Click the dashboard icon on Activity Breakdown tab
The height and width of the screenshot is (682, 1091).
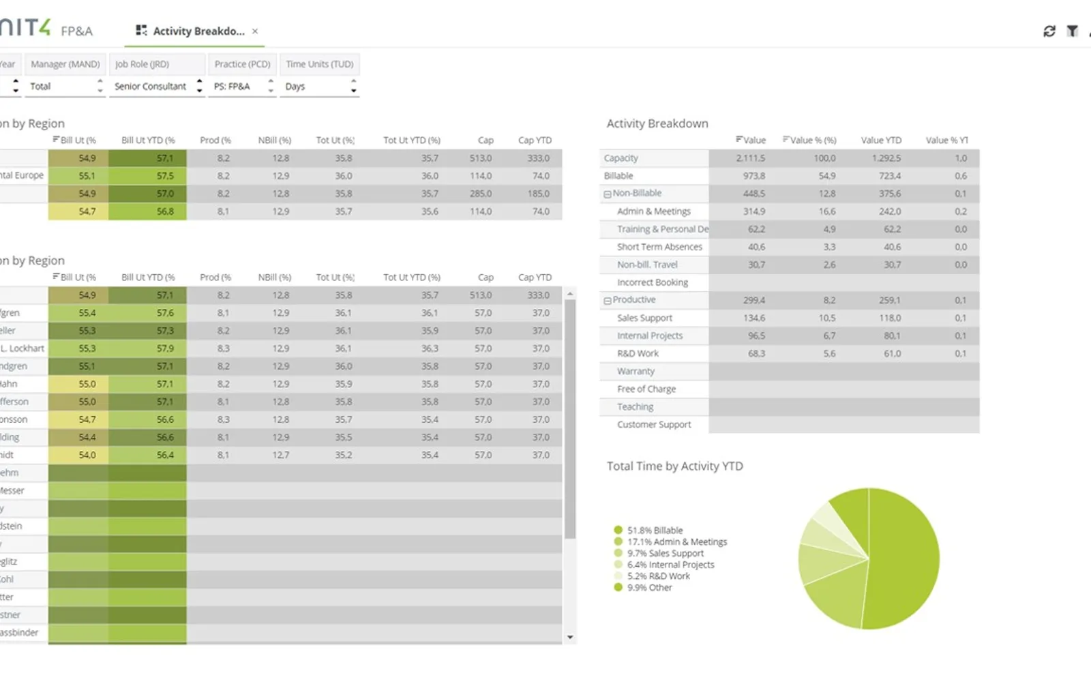141,30
